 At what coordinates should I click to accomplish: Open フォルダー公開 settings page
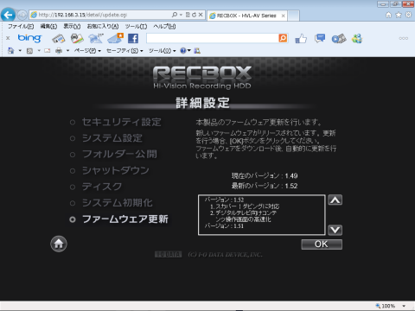click(119, 155)
